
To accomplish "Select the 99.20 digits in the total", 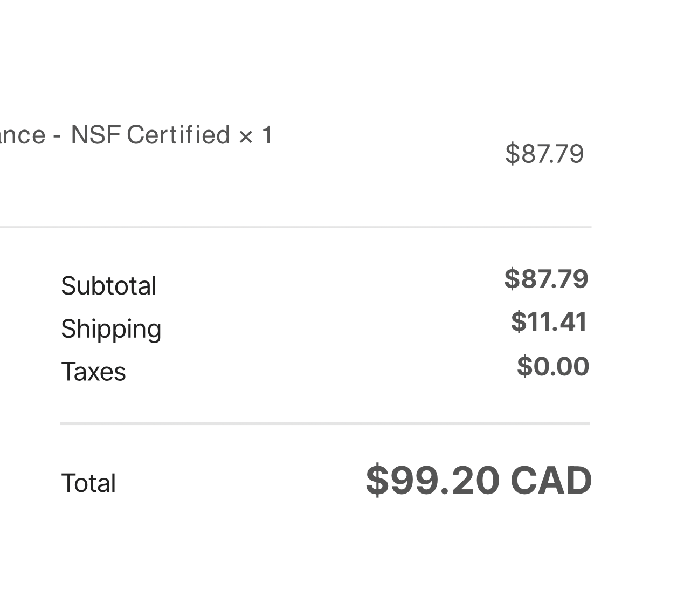I will (445, 480).
